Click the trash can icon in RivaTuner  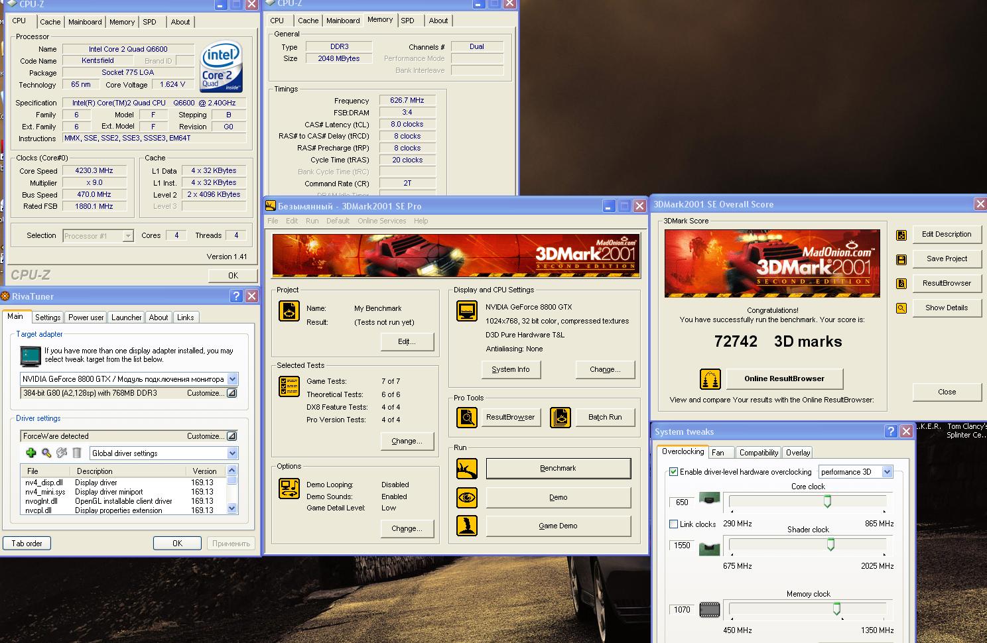(77, 453)
